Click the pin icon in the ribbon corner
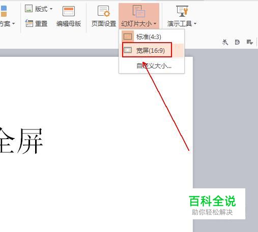Image resolution: width=258 pixels, height=232 pixels. (225, 42)
